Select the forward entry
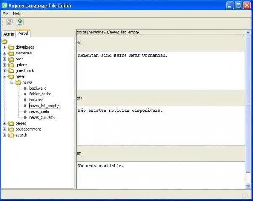This screenshot has width=253, height=201. pos(36,100)
